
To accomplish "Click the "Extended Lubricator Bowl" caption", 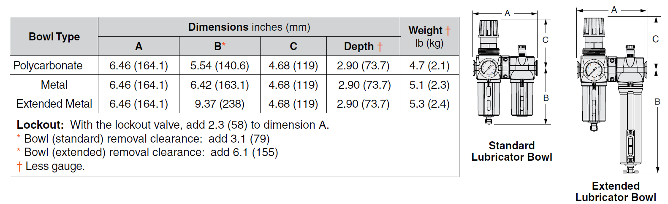I will [x=616, y=192].
